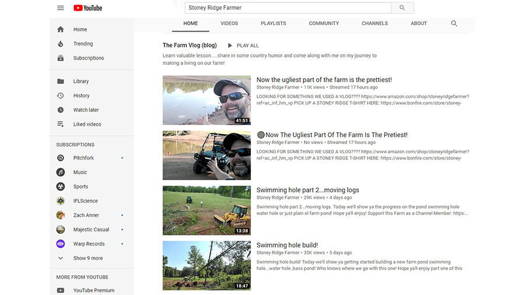Open the COMMUNITY tab

pyautogui.click(x=324, y=23)
